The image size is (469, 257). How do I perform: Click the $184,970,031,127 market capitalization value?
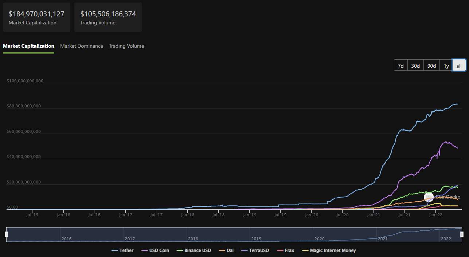pos(36,14)
